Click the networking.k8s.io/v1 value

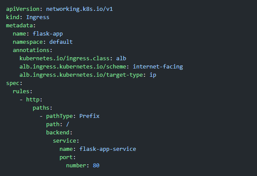79,9
